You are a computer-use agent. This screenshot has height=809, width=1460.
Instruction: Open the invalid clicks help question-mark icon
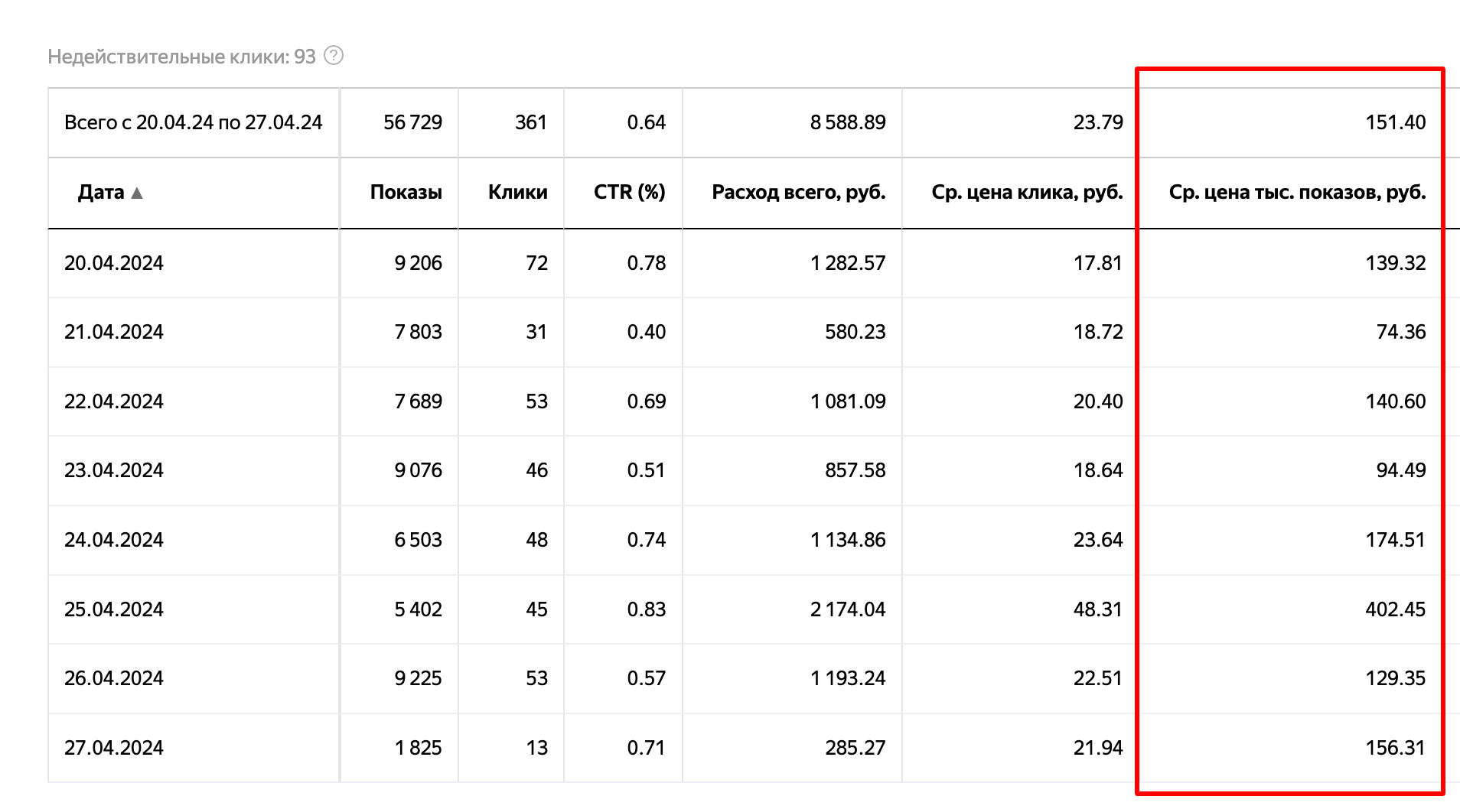(334, 56)
